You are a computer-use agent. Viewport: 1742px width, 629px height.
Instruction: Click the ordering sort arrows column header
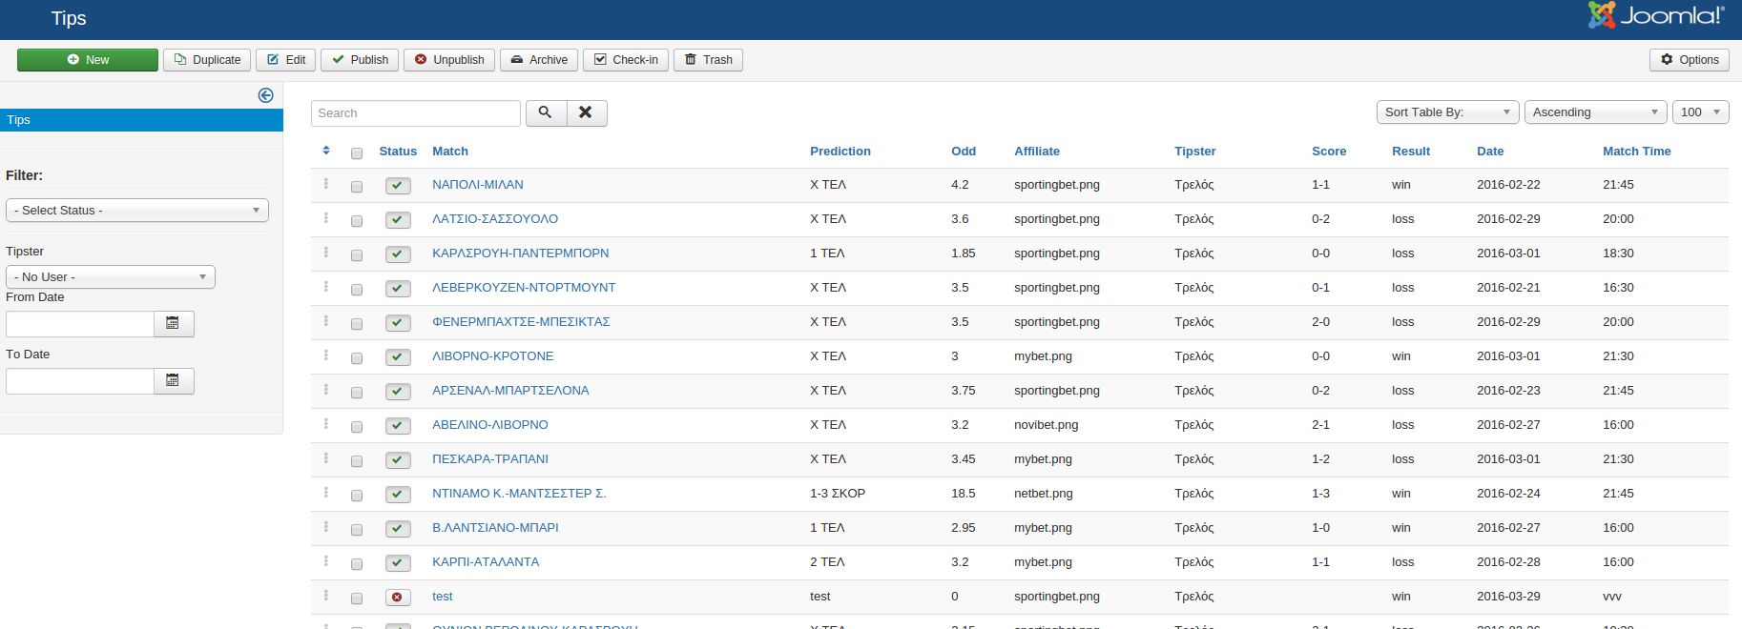[x=326, y=151]
